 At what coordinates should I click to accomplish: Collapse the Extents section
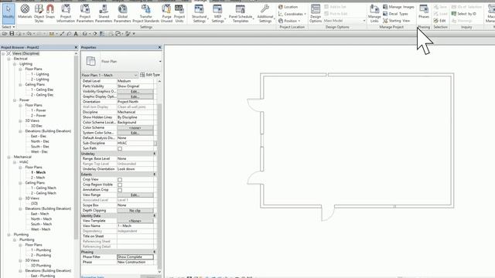(155, 175)
